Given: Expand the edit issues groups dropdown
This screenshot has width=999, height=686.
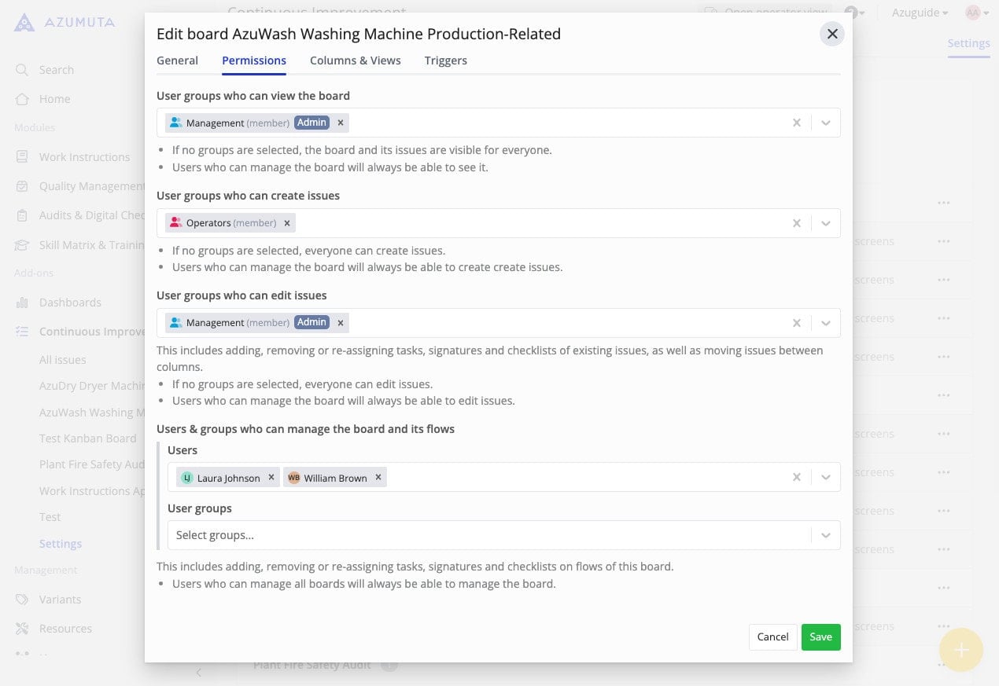Looking at the screenshot, I should coord(826,323).
